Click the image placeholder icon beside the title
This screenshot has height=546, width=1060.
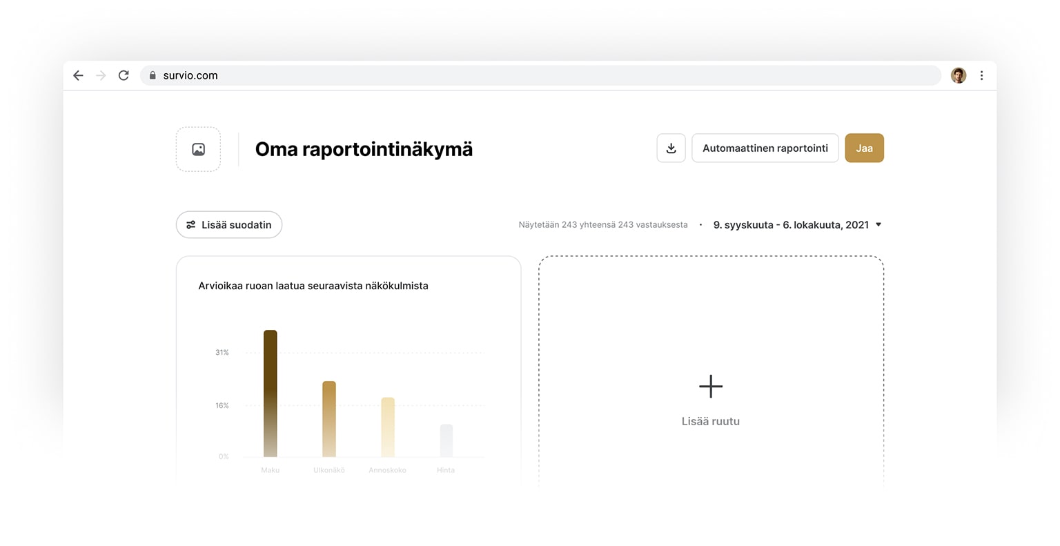198,148
